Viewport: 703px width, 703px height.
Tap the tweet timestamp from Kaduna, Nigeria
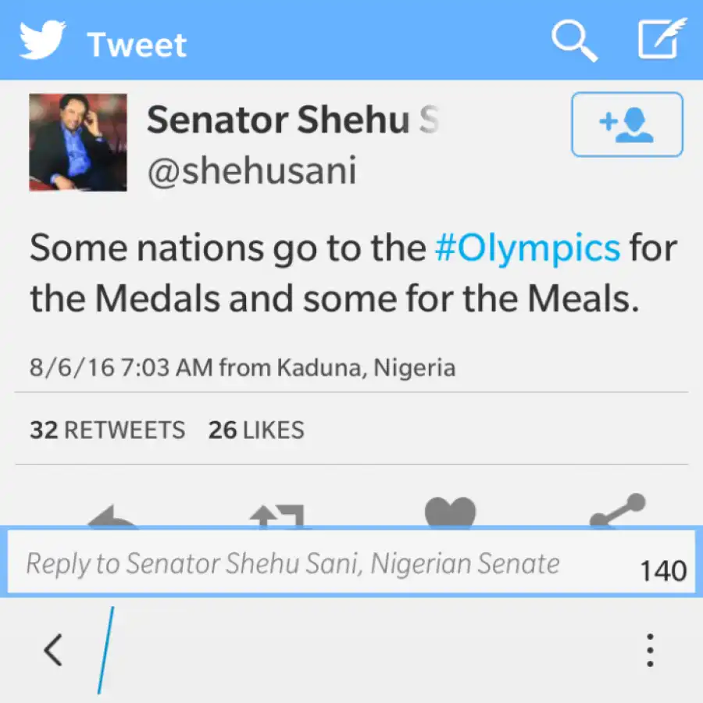[x=242, y=367]
